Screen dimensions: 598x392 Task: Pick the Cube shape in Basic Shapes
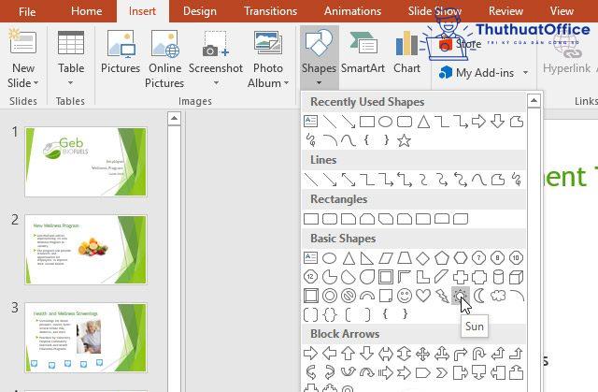516,277
